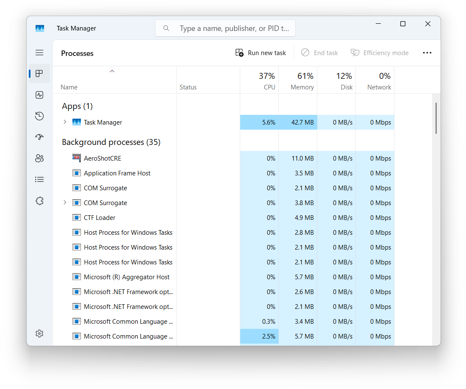Sort by the Network column header

tap(375, 80)
